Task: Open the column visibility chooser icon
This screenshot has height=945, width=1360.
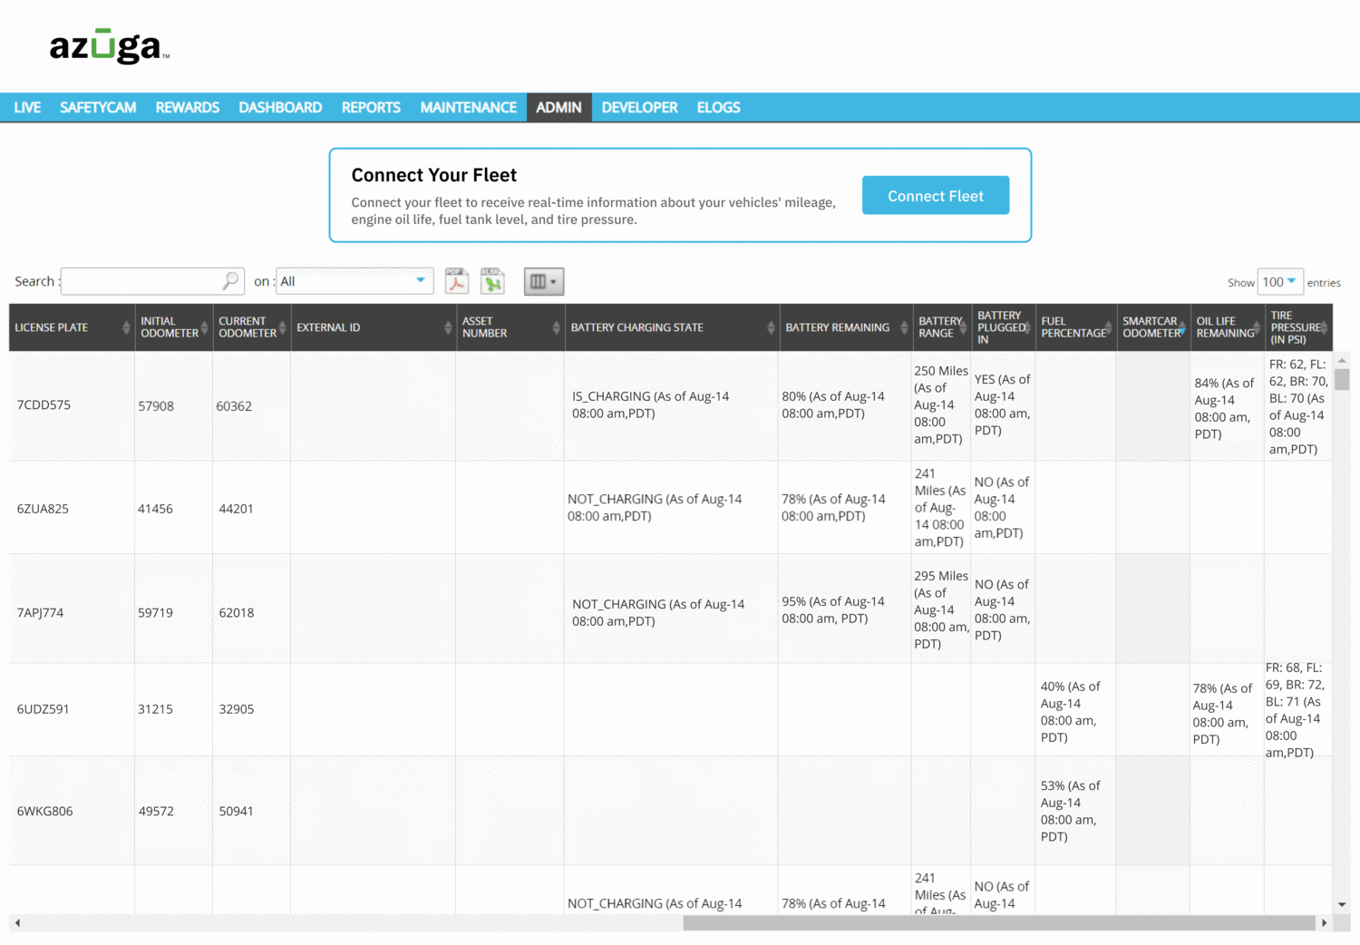Action: click(x=537, y=281)
